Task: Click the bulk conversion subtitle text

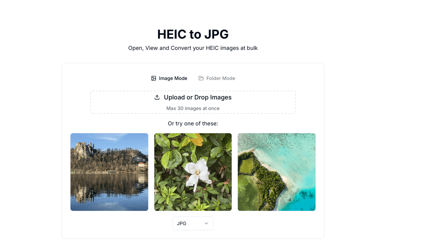Action: 193,48
